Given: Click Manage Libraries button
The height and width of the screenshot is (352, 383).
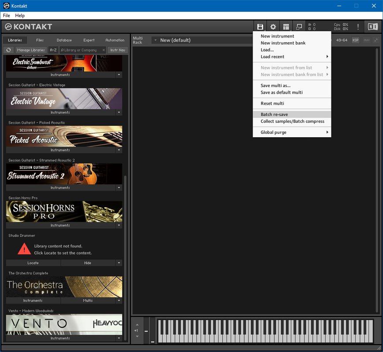Looking at the screenshot, I should [x=31, y=50].
